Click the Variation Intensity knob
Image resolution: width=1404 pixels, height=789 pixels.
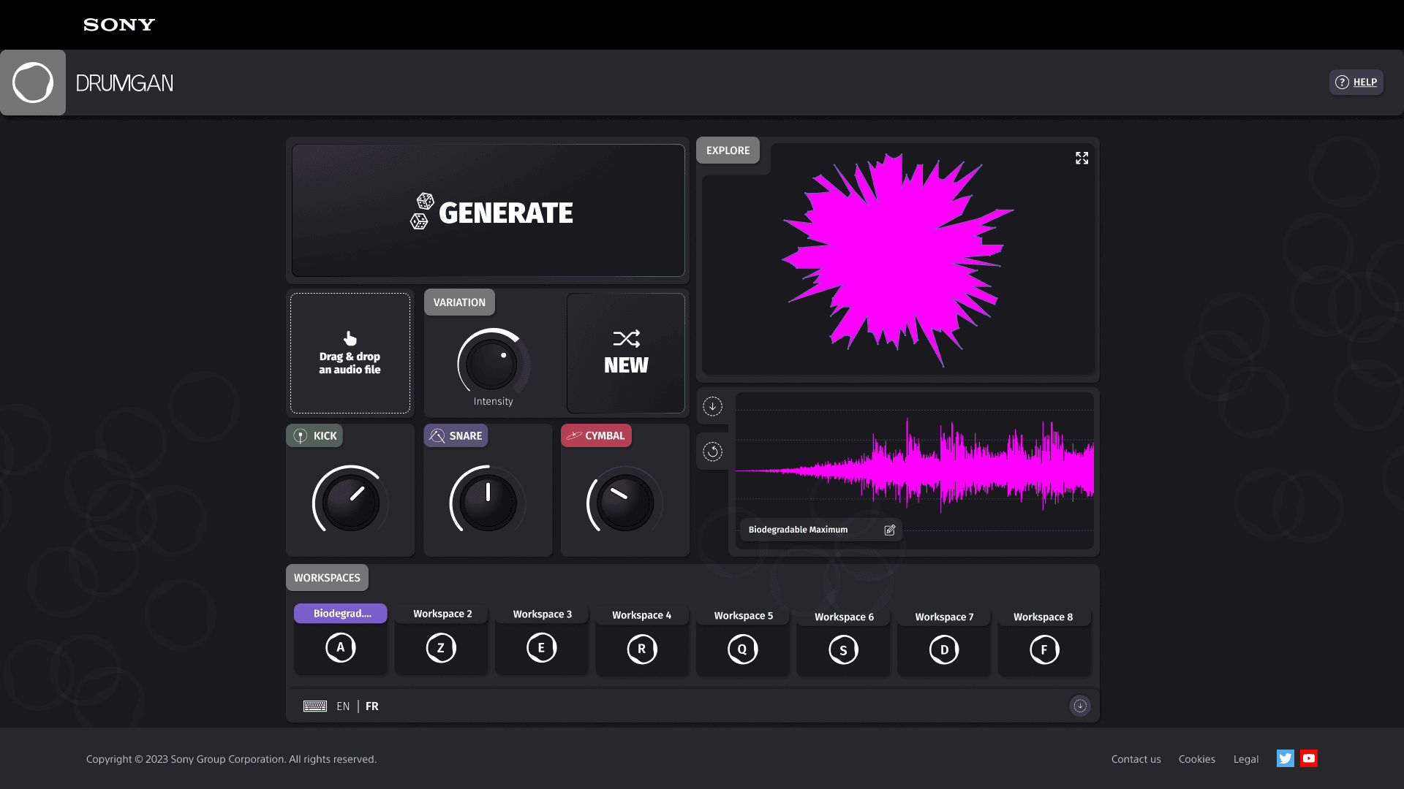click(x=491, y=363)
